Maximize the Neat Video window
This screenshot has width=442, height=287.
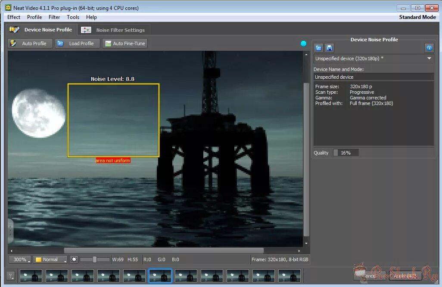(x=417, y=8)
